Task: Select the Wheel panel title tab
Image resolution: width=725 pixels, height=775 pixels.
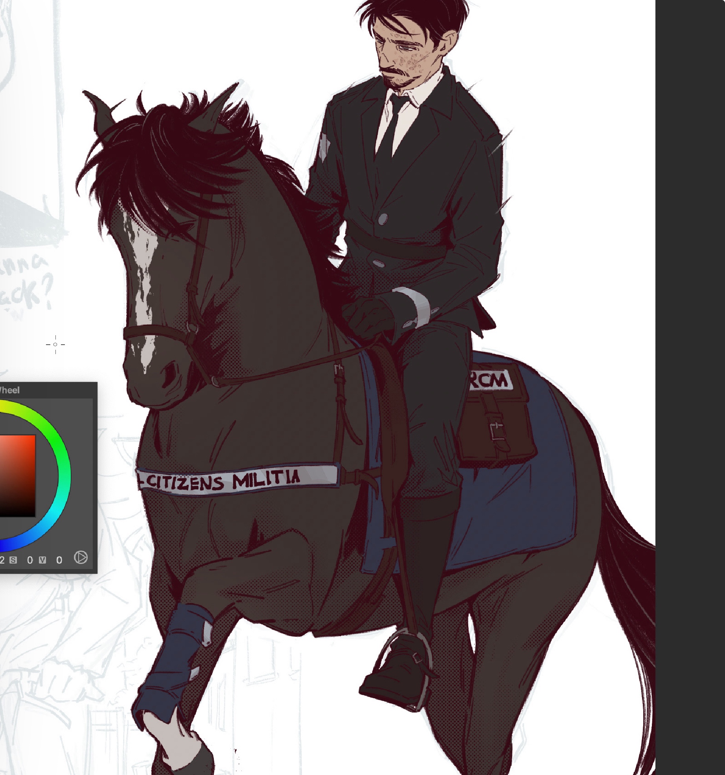Action: click(9, 390)
